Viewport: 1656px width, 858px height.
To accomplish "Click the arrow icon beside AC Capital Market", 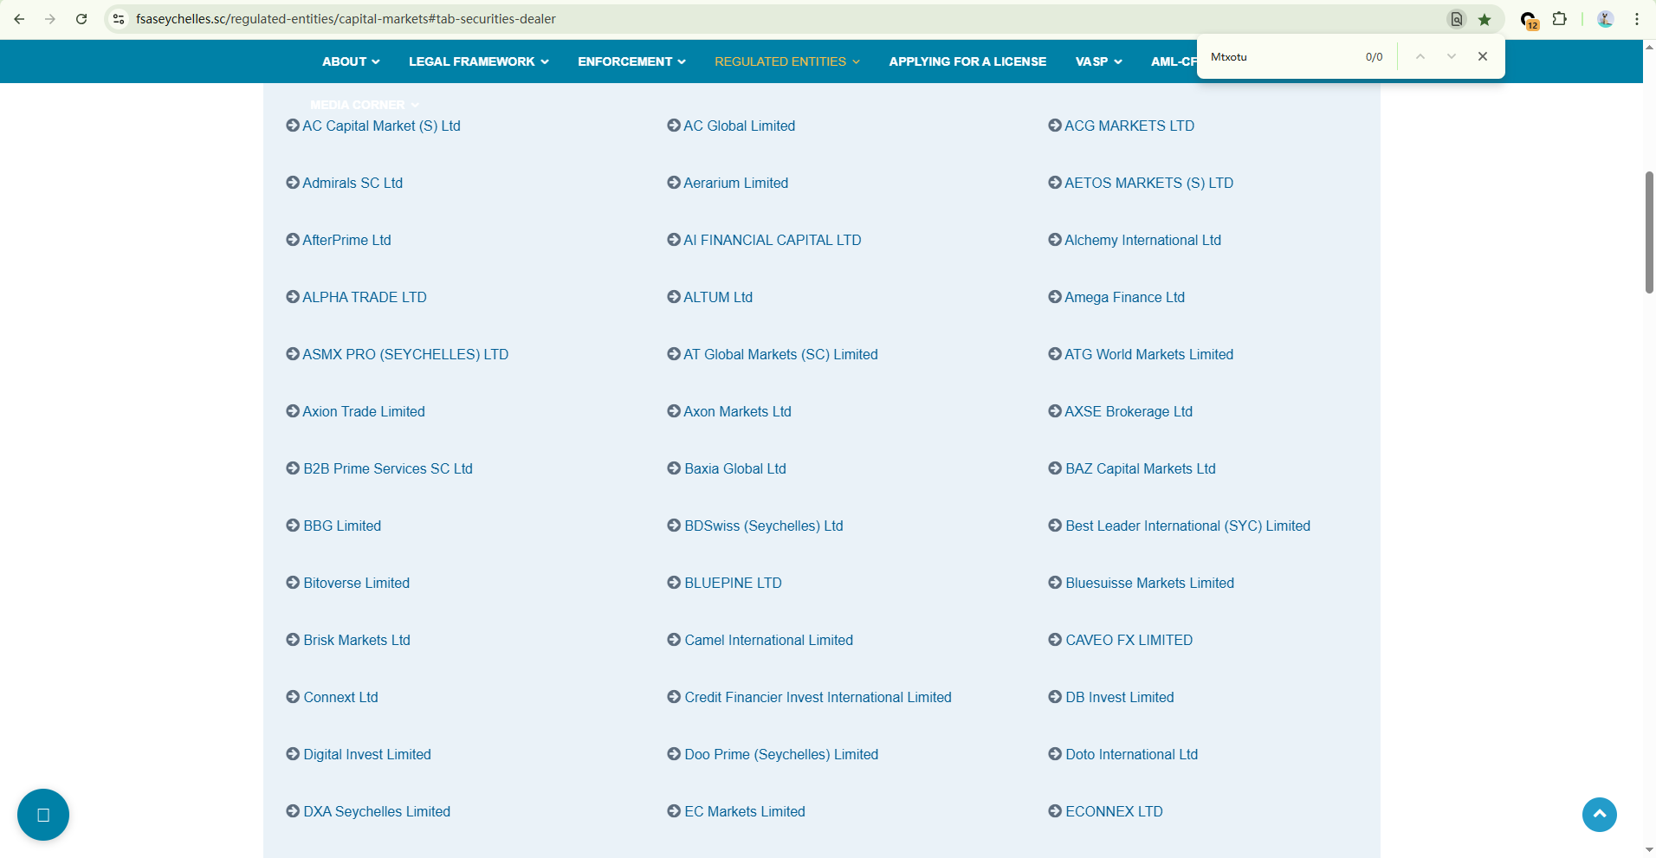I will (x=293, y=126).
